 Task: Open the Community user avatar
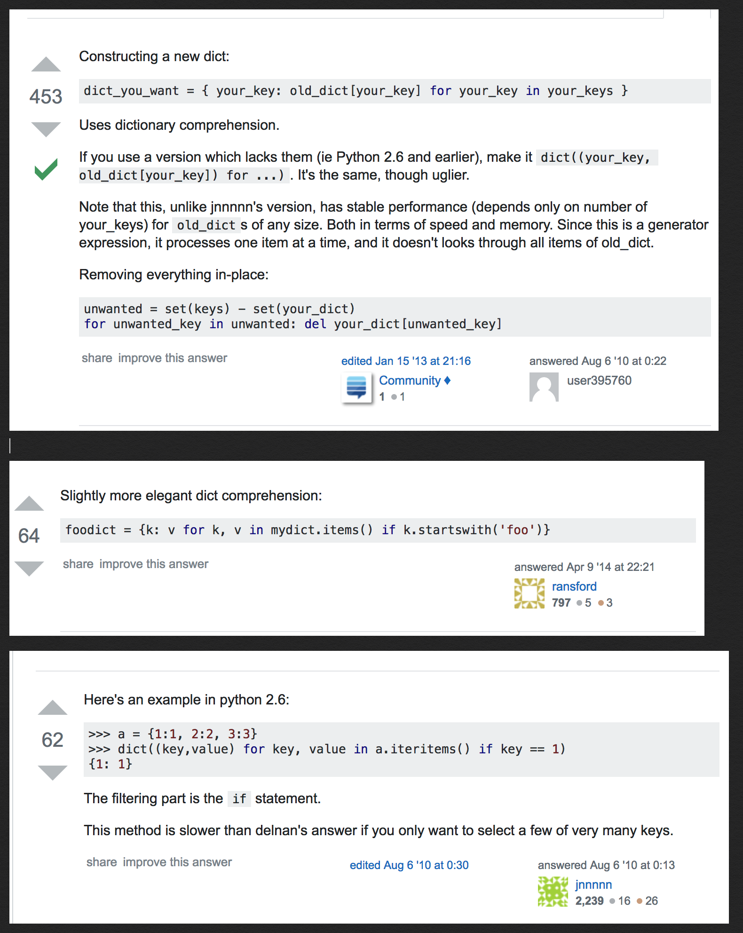[356, 387]
